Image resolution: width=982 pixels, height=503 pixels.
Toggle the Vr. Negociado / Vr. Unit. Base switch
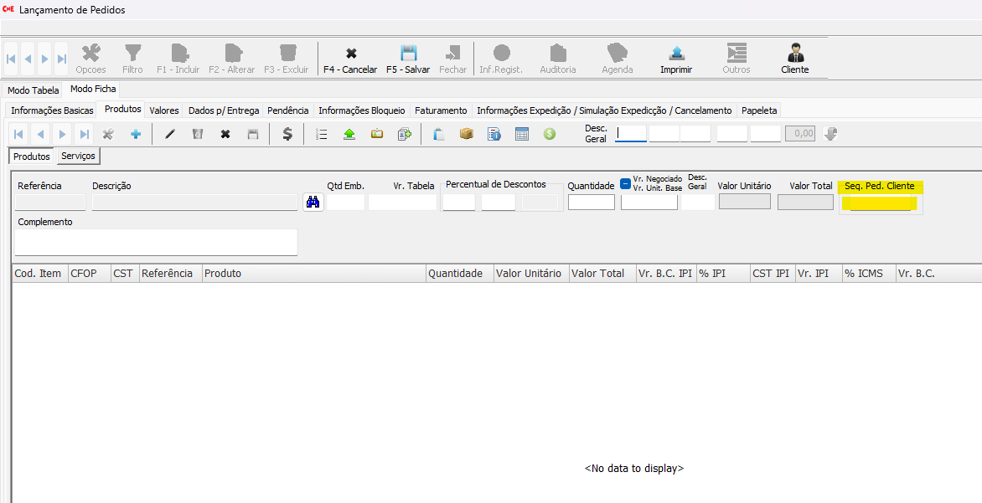click(625, 183)
